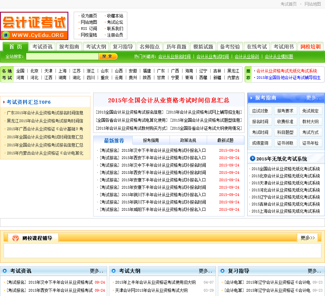Click the arrow icon beside 报考指南 panel title
Viewport: 325px width, 296px height.
(x=251, y=98)
